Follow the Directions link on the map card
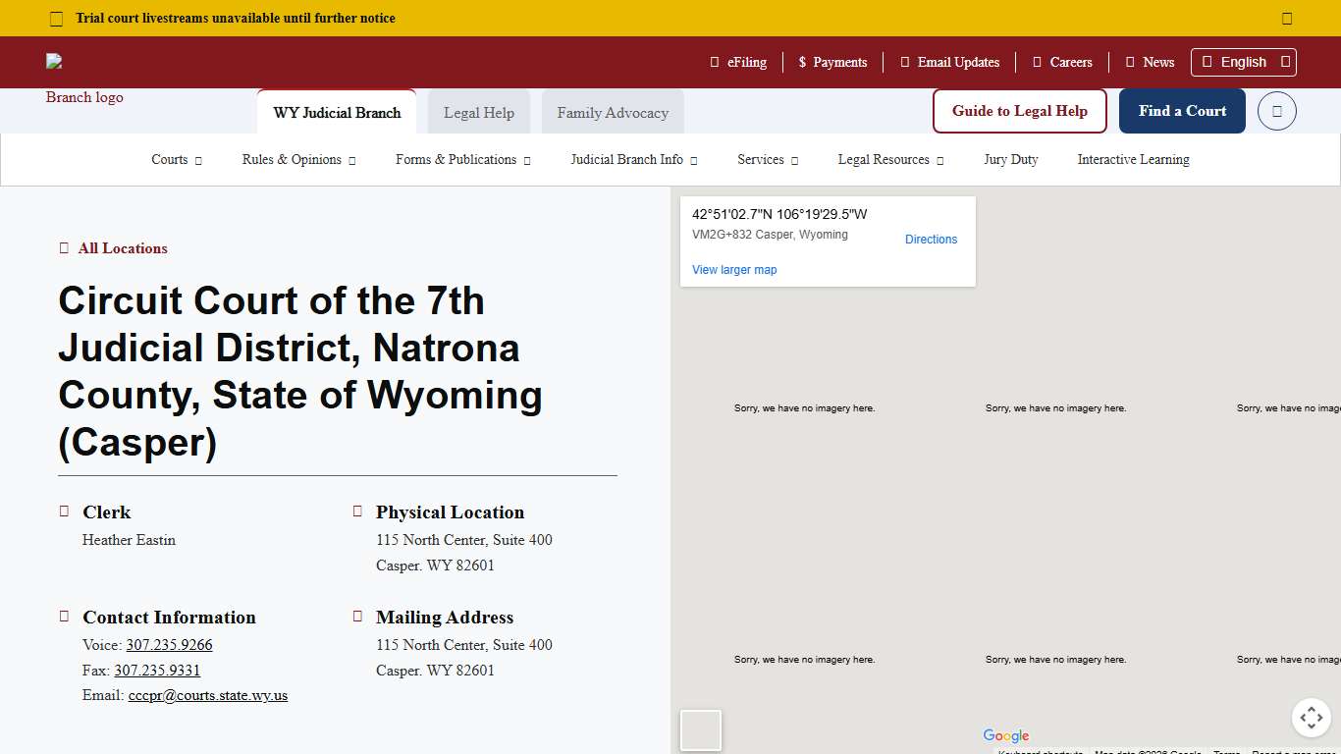The image size is (1341, 754). pyautogui.click(x=931, y=239)
